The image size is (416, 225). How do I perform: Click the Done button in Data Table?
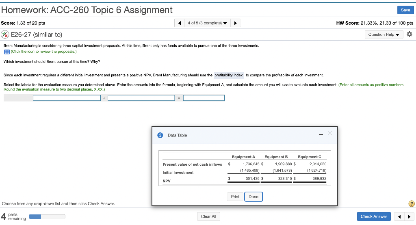[253, 197]
